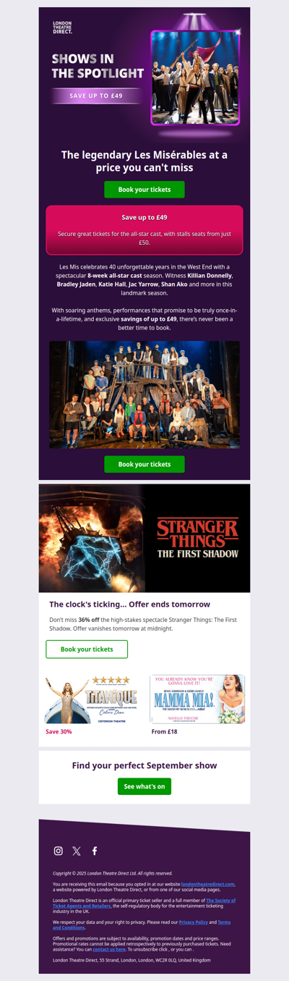
Task: Click Book your tickets below cast photo
Action: (x=144, y=464)
